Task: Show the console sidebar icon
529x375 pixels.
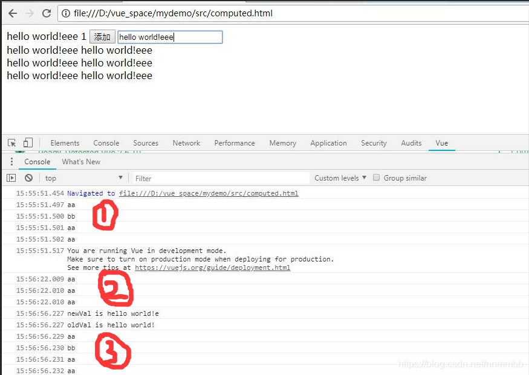Action: coord(11,178)
